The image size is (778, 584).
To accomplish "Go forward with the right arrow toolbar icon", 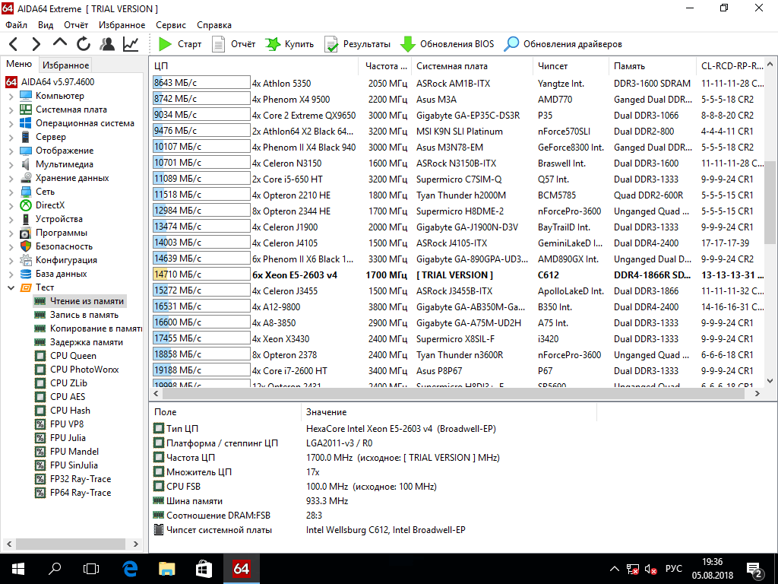I will [36, 44].
